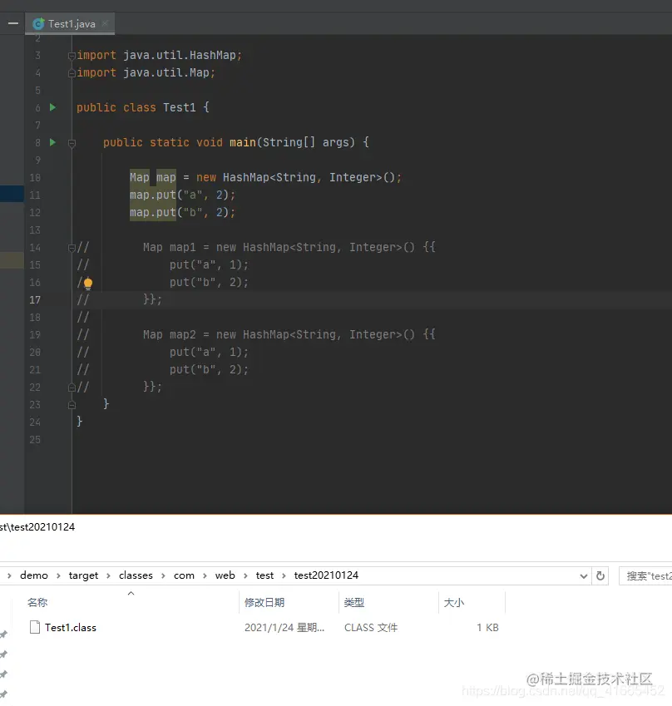Open 'web' folder in the Explorer breadcrumb
The width and height of the screenshot is (672, 706).
coord(225,575)
